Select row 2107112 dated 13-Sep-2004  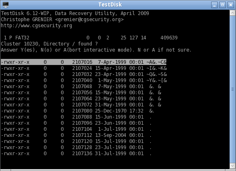click(x=76, y=135)
